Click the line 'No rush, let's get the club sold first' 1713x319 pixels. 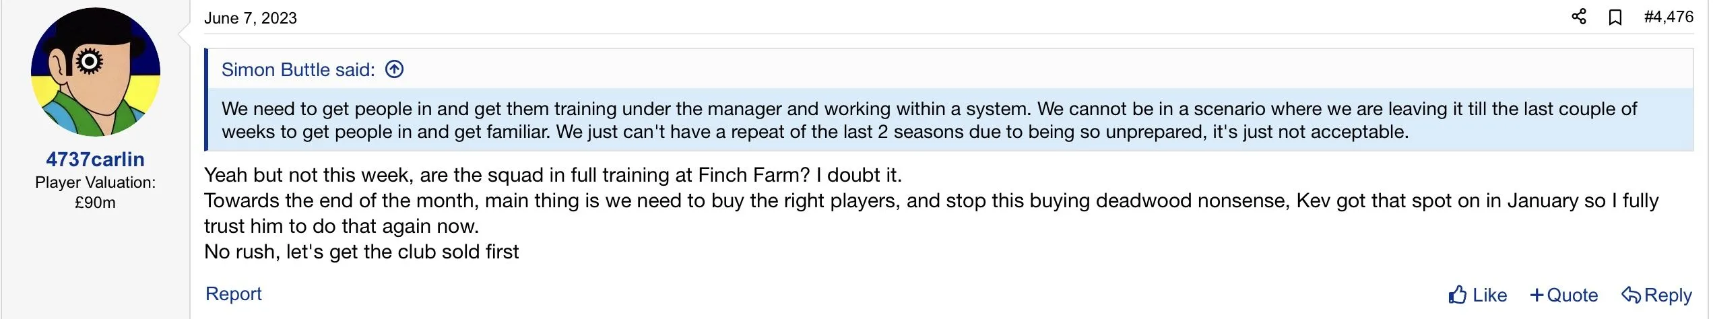point(362,252)
